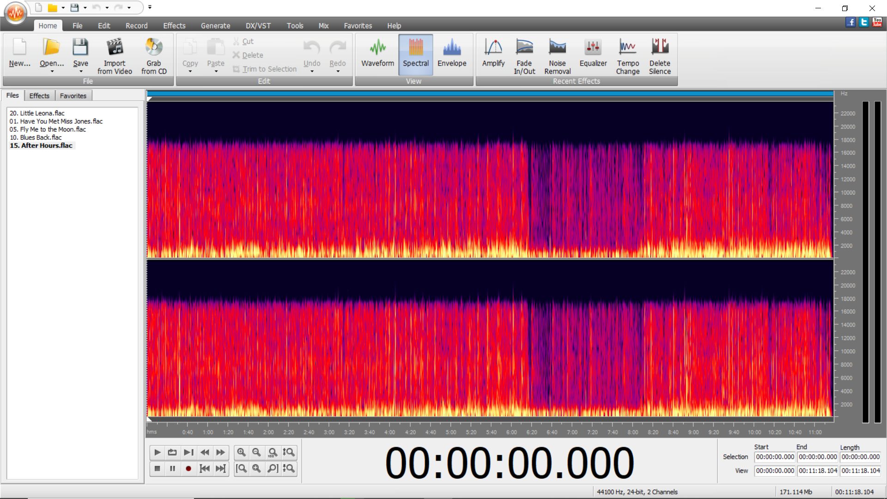Screen dimensions: 887x499
Task: Switch to Favorites side panel tab
Action: point(73,96)
